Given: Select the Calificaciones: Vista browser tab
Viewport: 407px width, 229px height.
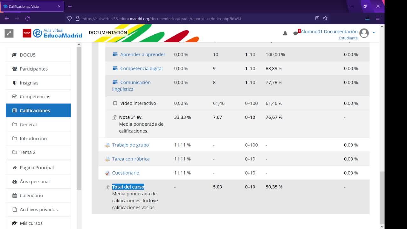Looking at the screenshot, I should point(32,6).
